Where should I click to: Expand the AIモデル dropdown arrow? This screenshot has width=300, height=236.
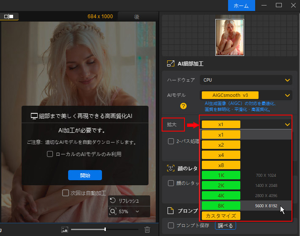pos(287,95)
